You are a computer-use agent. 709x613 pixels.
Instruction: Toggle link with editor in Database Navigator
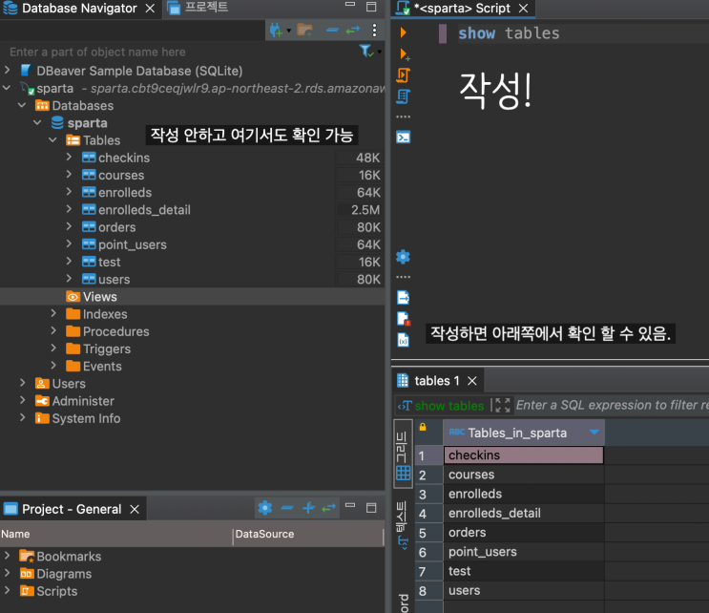(x=353, y=30)
